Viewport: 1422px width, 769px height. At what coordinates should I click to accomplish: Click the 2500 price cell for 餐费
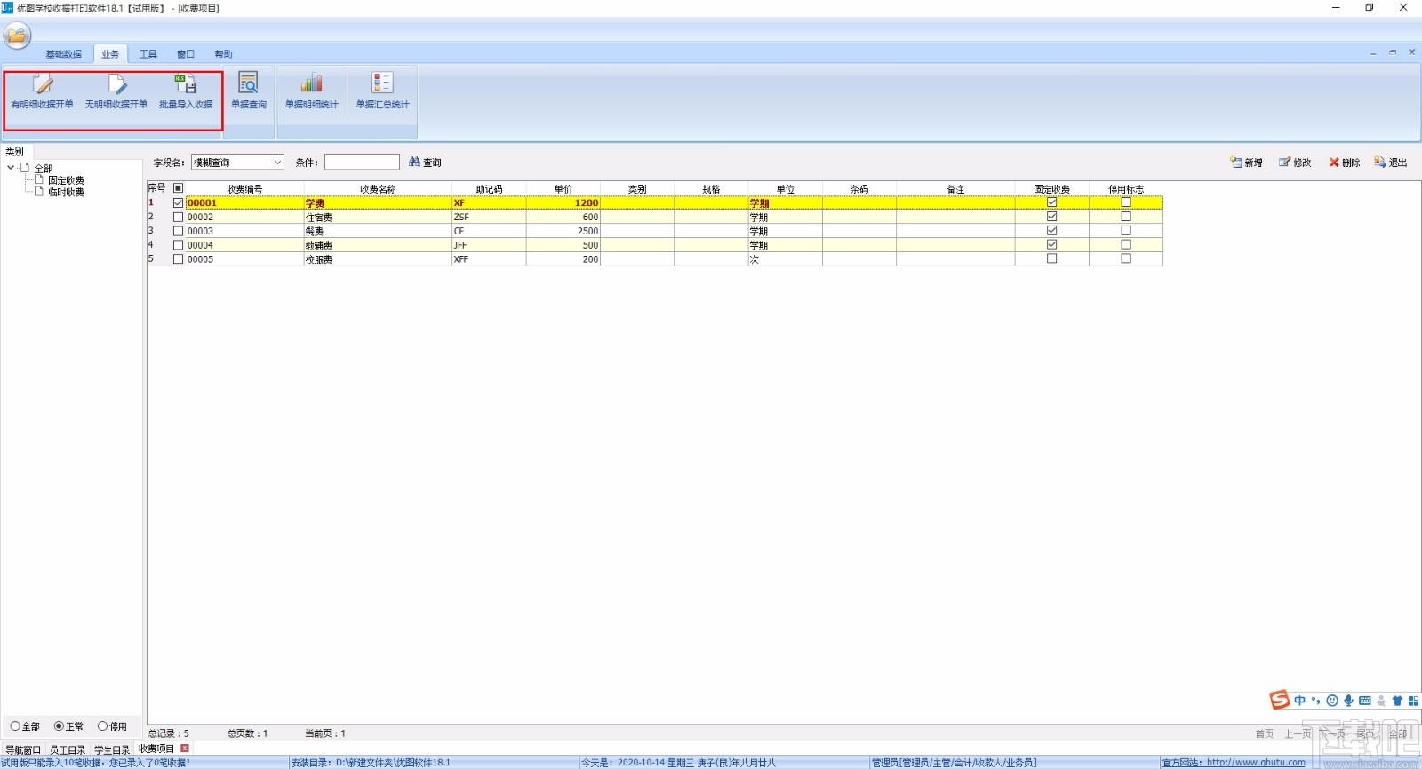click(563, 231)
